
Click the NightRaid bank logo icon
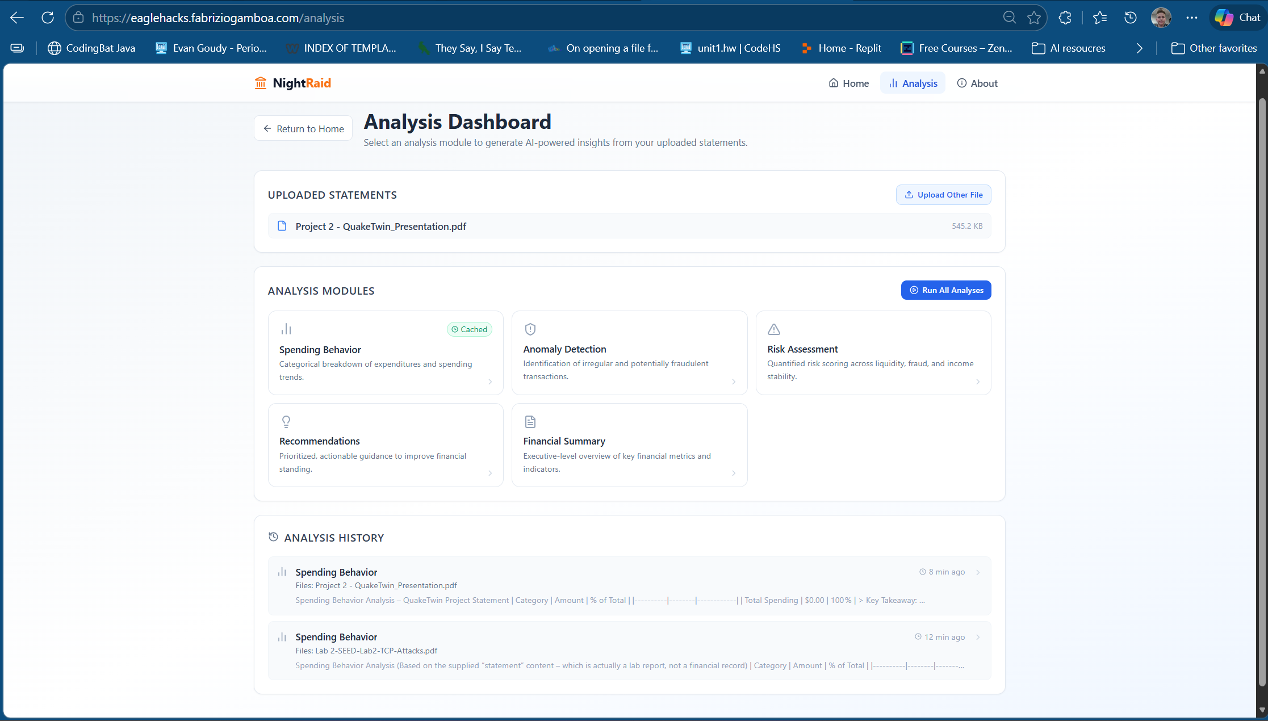pos(261,83)
